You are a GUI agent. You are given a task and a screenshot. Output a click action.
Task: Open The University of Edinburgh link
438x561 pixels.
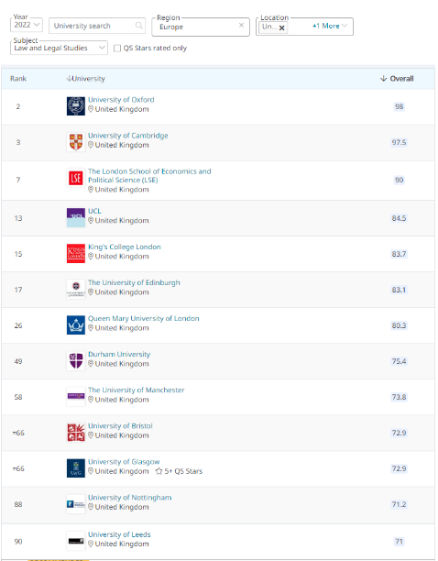coord(134,282)
